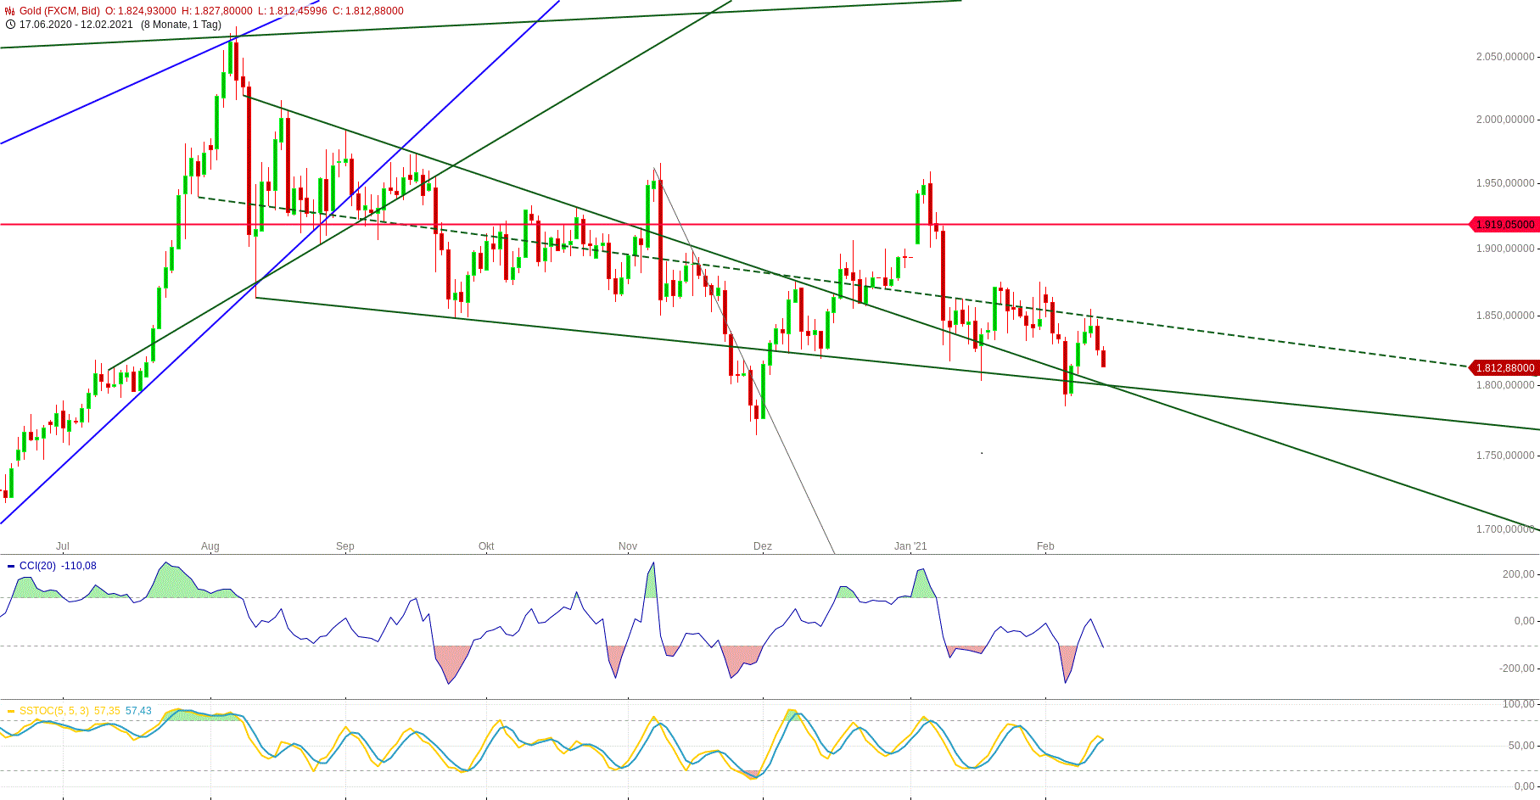Screen dimensions: 1540x800
Task: Click the 1.700,00000 price axis label
Action: [x=1505, y=529]
